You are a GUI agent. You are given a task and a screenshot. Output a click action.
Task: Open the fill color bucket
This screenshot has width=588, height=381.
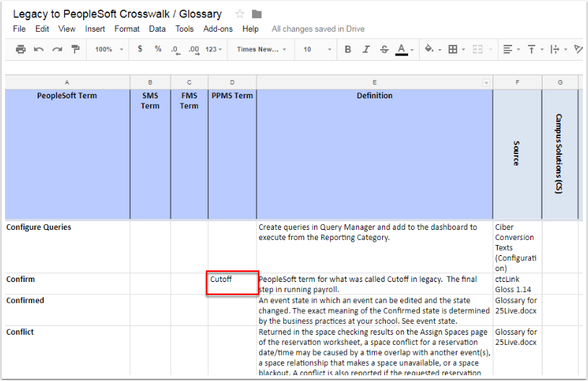pos(433,49)
